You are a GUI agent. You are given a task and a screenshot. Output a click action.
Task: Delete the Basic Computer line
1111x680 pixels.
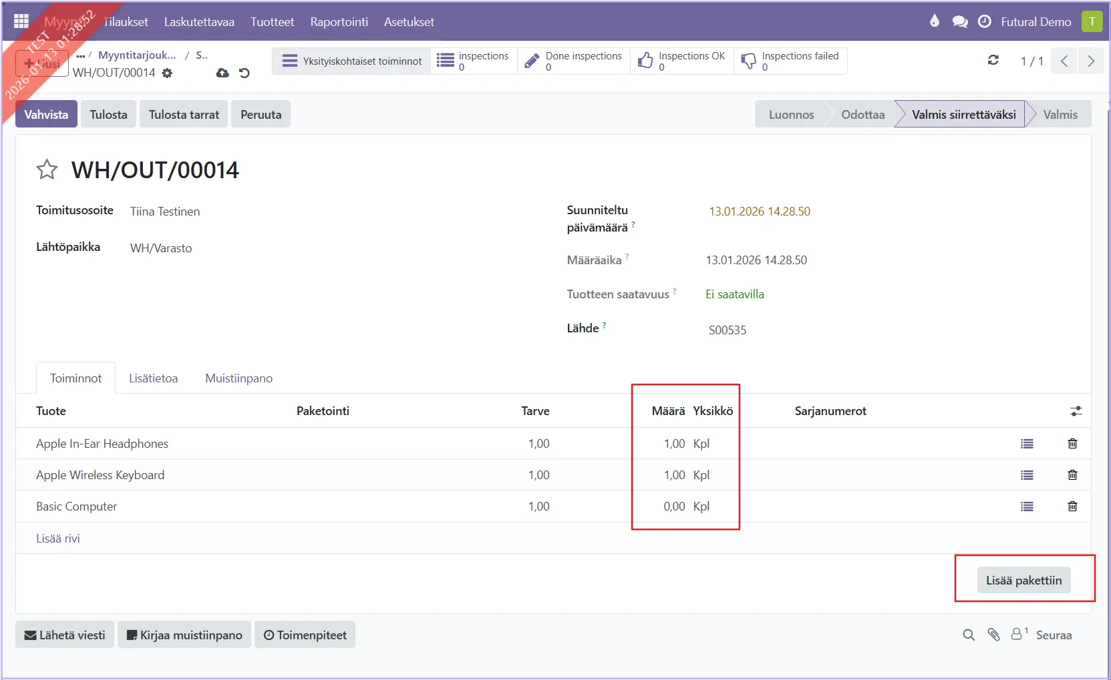point(1072,506)
